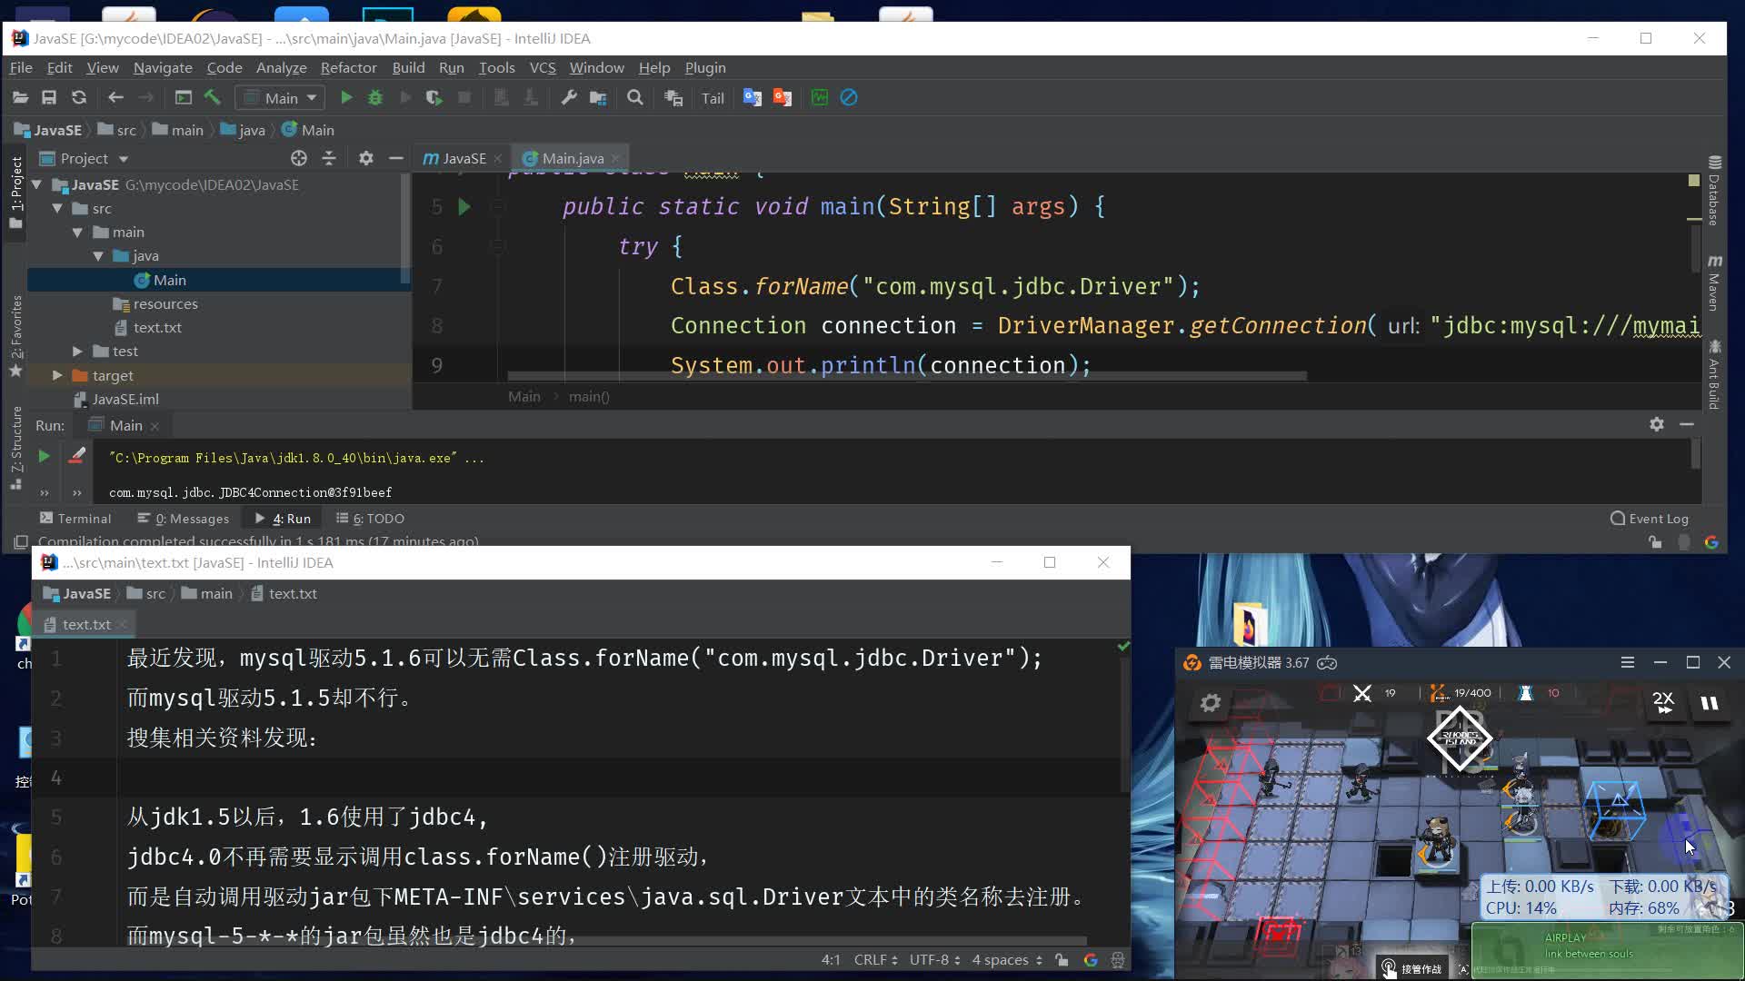Click the Collapse All icon in Project panel
Viewport: 1745px width, 981px height.
pyautogui.click(x=329, y=158)
